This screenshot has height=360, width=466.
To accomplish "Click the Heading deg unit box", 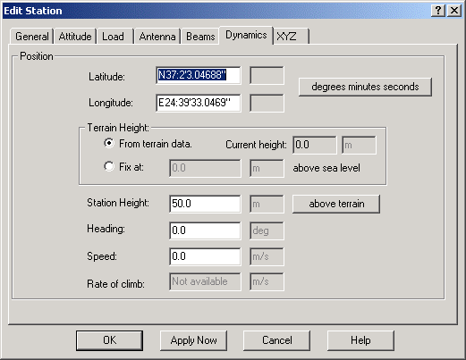I will tap(267, 230).
